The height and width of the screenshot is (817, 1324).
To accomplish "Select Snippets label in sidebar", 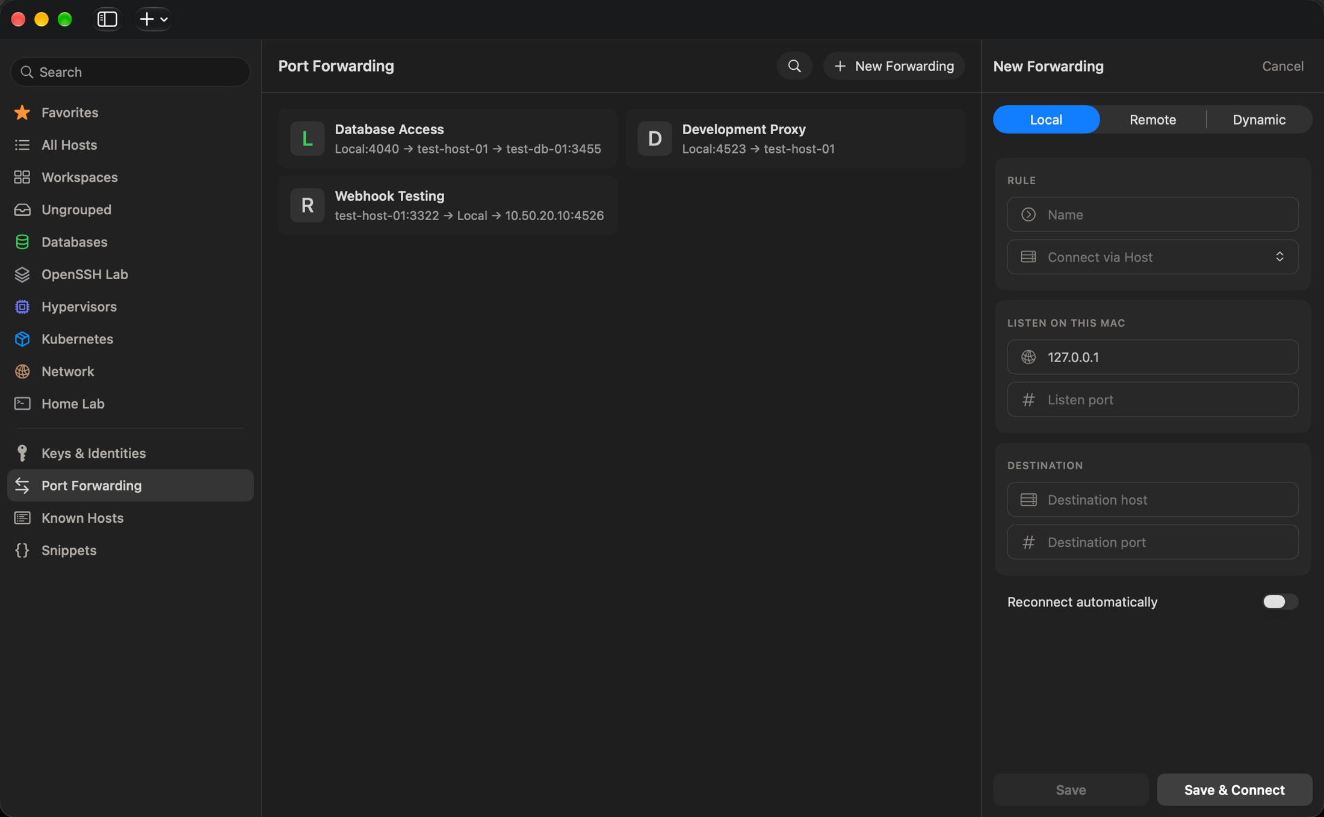I will click(69, 550).
